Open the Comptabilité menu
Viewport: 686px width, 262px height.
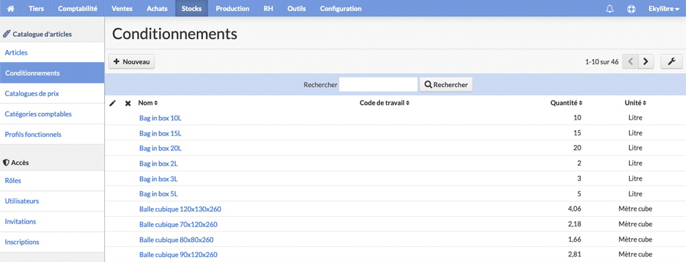point(78,8)
